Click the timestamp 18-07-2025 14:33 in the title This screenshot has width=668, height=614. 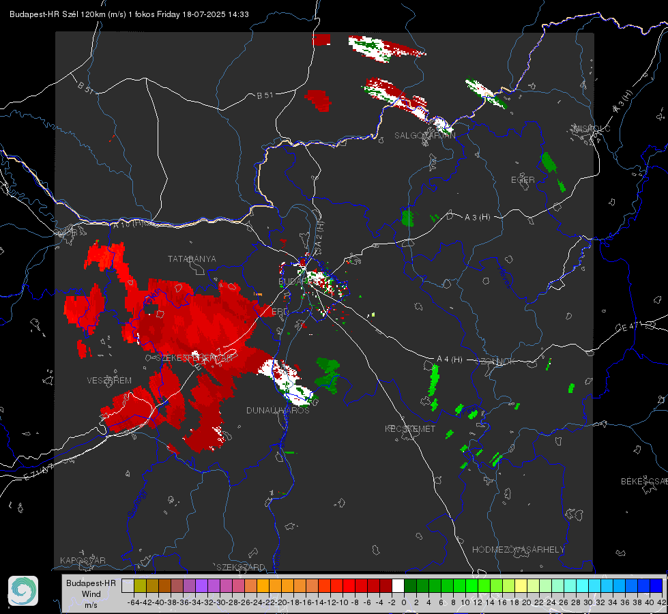tap(216, 14)
